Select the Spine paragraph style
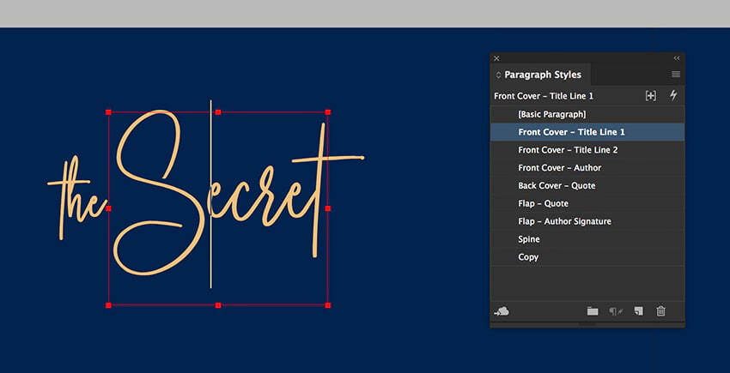Image resolution: width=730 pixels, height=373 pixels. coord(529,239)
